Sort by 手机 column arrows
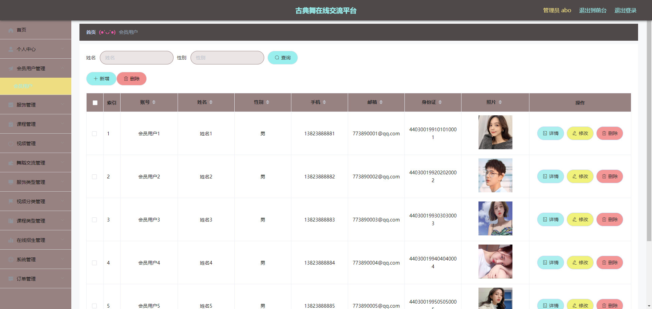 tap(324, 102)
